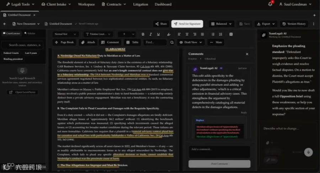Add a new tab with plus icon
Image resolution: width=320 pixels, height=173 pixels.
[x=315, y=15]
